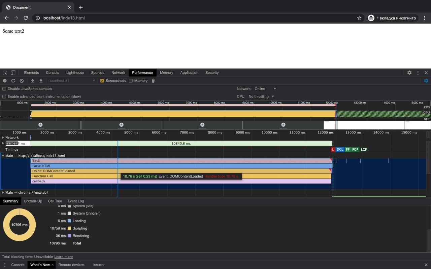The width and height of the screenshot is (431, 269).
Task: Check Enable advanced paint instrumentation
Action: [4, 97]
